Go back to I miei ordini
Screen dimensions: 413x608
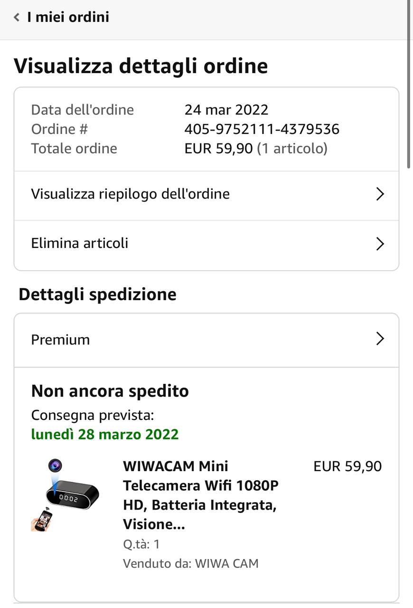click(x=68, y=18)
